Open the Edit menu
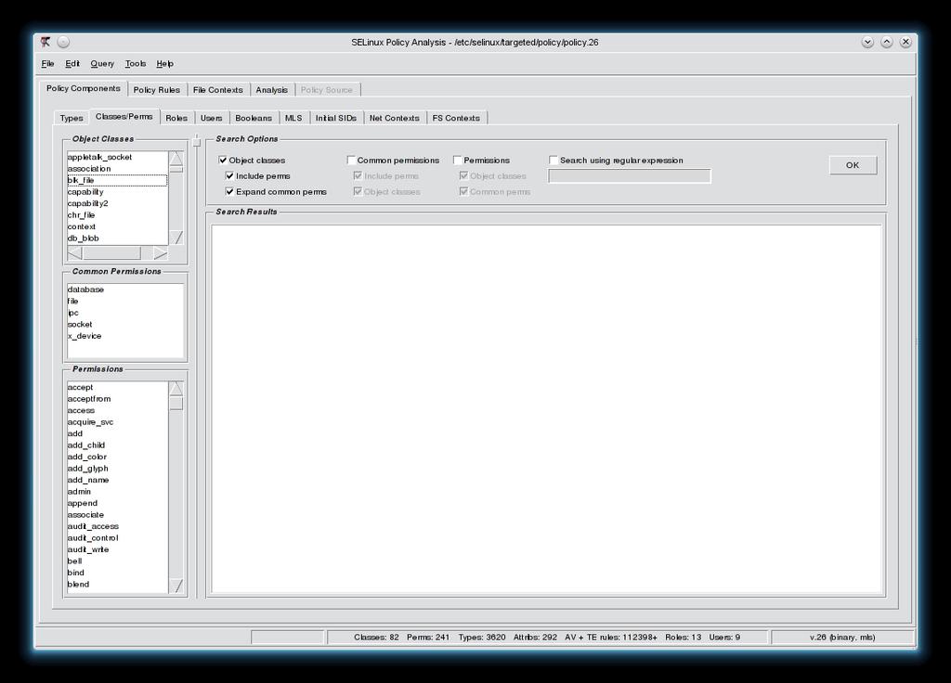Viewport: 951px width, 683px height. point(72,64)
